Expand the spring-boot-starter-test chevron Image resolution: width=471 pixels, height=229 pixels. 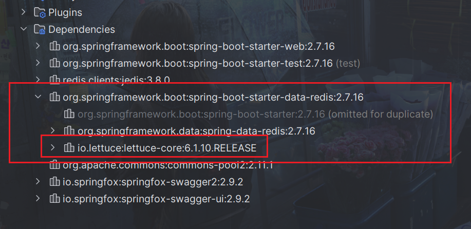click(38, 63)
